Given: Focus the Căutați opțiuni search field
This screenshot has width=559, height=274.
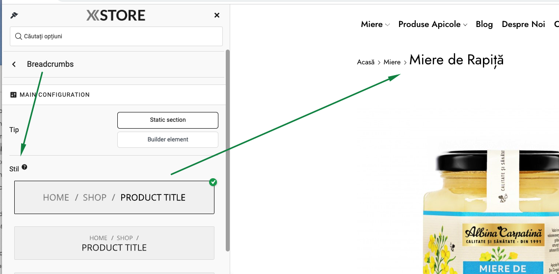Looking at the screenshot, I should [x=116, y=36].
